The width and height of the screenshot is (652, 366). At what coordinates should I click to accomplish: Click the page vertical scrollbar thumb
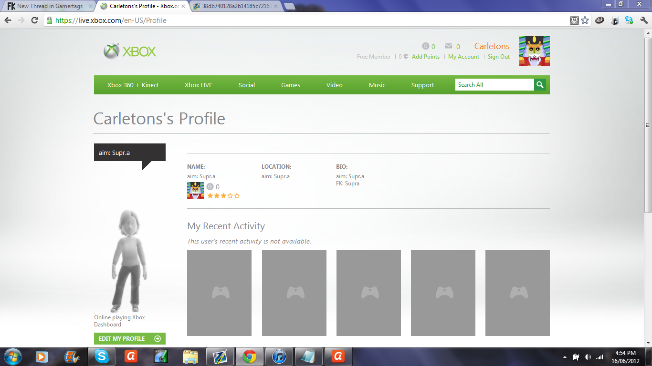[x=648, y=125]
